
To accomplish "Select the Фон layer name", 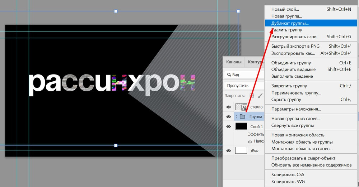I will tap(255, 151).
